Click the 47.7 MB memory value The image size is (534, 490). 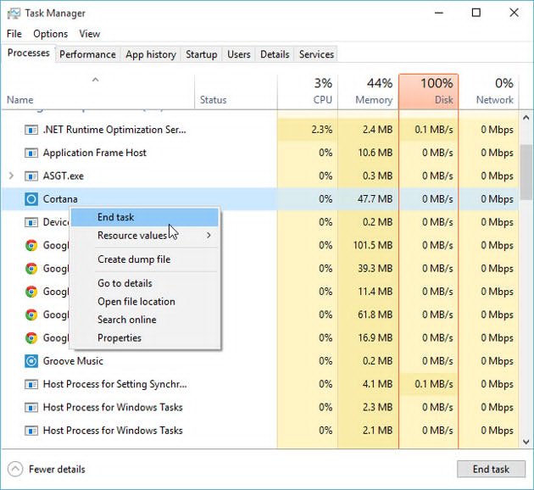[375, 199]
